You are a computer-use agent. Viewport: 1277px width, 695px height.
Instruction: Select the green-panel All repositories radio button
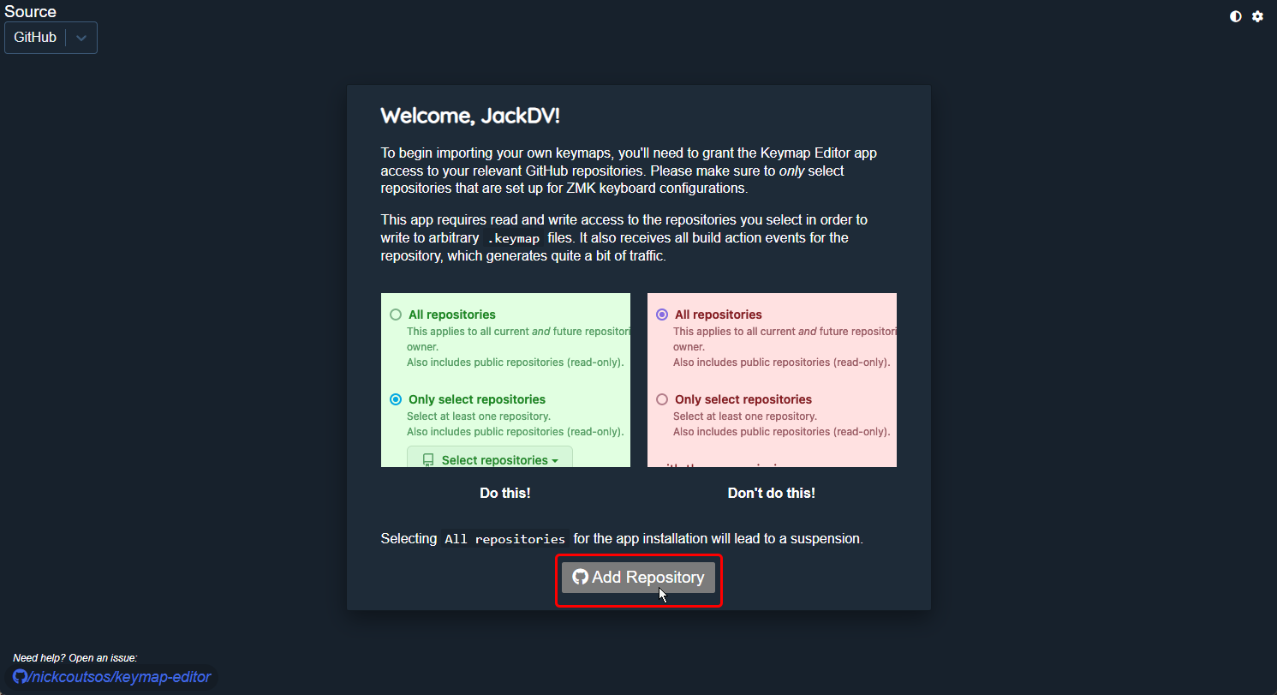[x=396, y=315]
